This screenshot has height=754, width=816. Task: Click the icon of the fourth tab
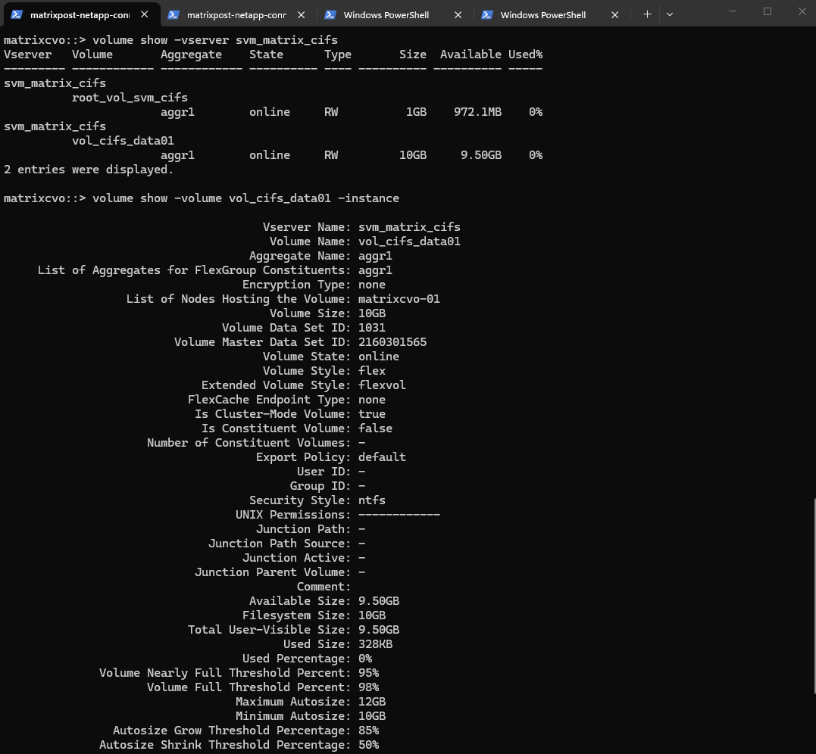(x=487, y=14)
